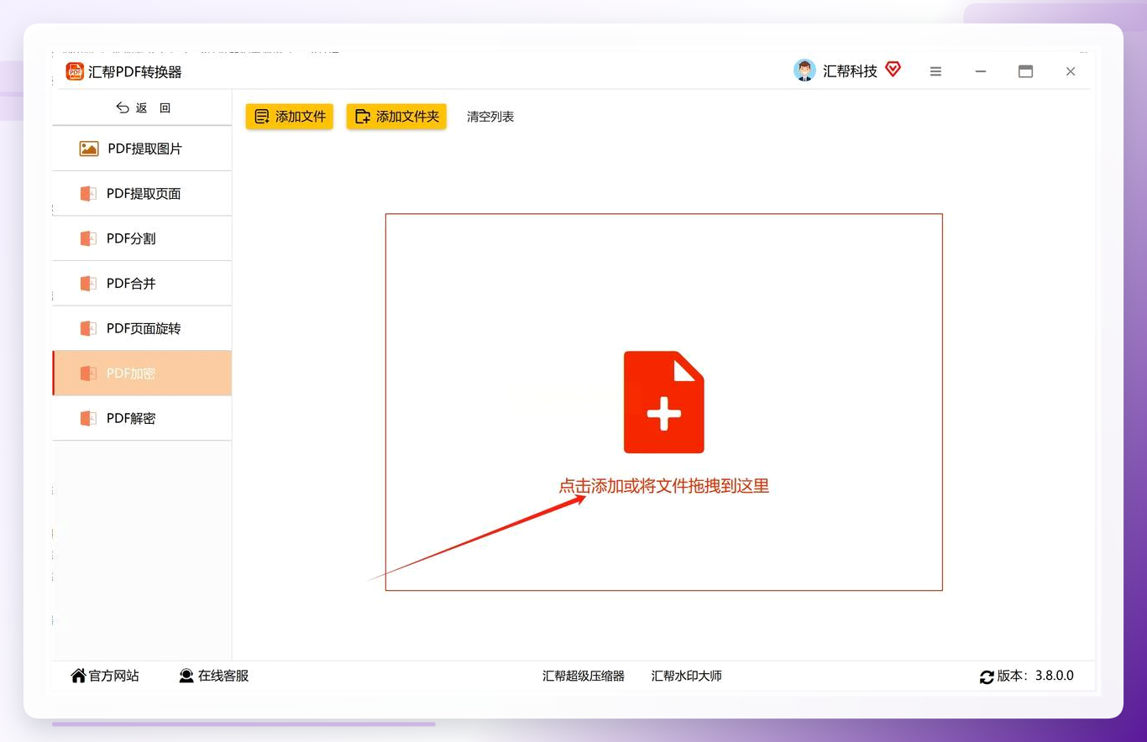
Task: Maximize the 汇帮PDF转换器 window
Action: tap(1025, 71)
